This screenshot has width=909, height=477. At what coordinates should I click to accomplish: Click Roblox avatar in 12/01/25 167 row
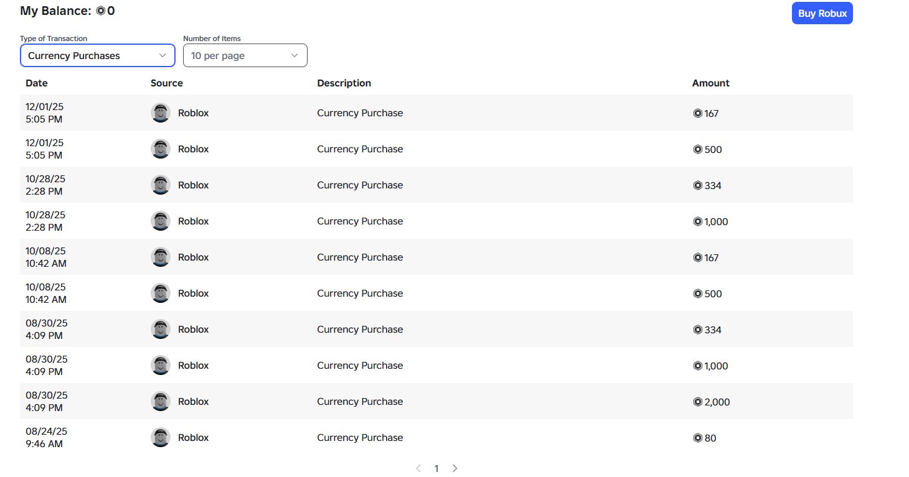pos(161,113)
